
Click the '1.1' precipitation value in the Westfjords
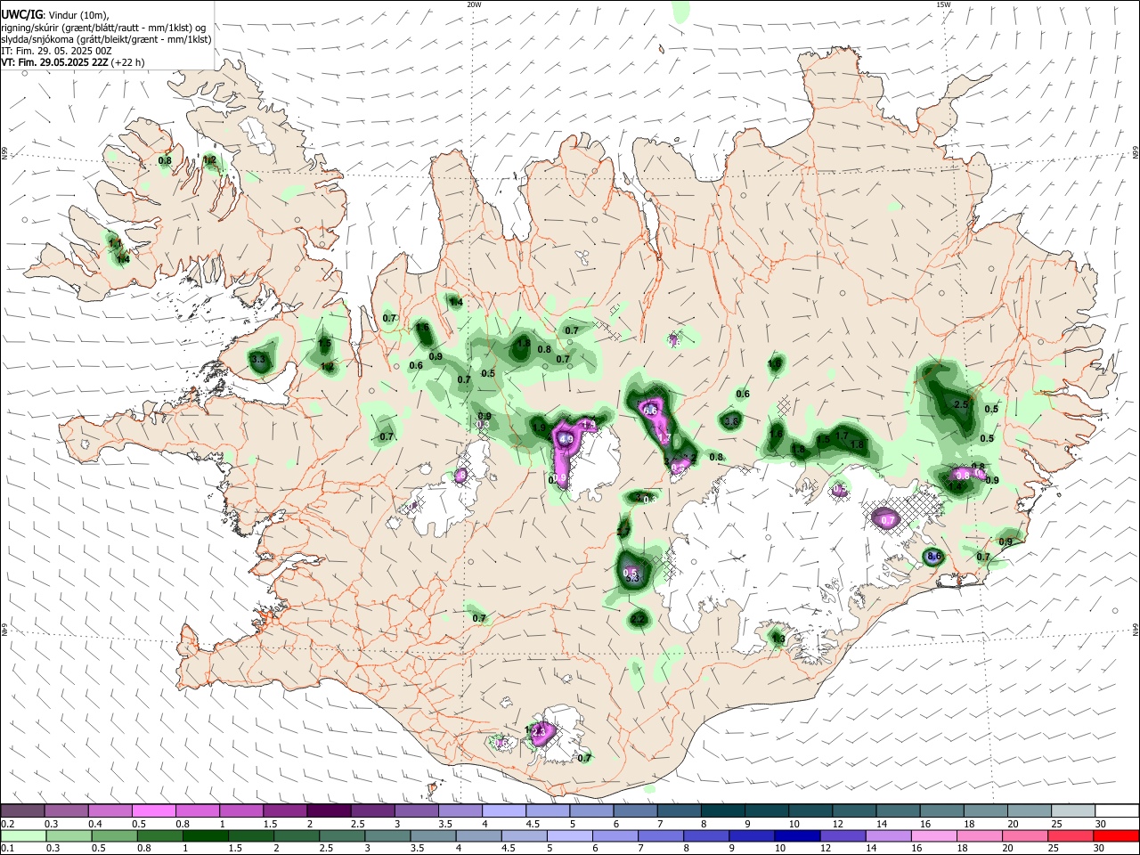(x=114, y=242)
